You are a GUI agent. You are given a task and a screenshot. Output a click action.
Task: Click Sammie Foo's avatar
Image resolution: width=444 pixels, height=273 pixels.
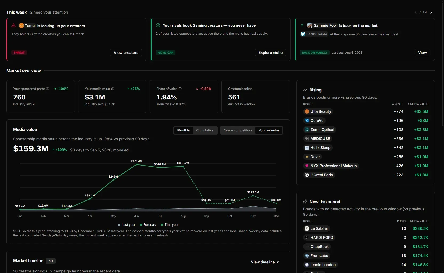pyautogui.click(x=310, y=25)
